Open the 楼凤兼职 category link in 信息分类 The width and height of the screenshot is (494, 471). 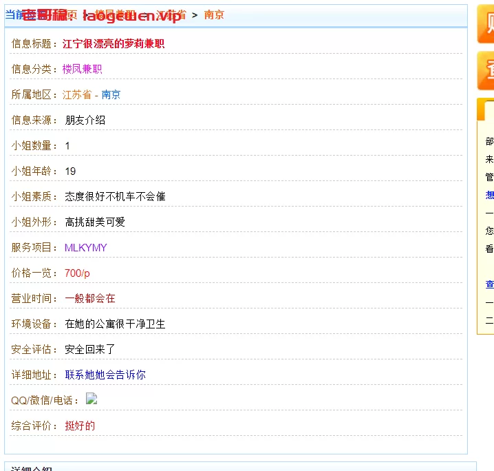[82, 69]
